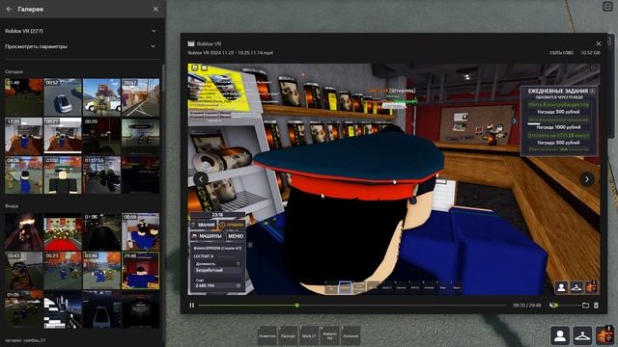The image size is (618, 347).
Task: Click the Сегодня section header
Action: (14, 71)
